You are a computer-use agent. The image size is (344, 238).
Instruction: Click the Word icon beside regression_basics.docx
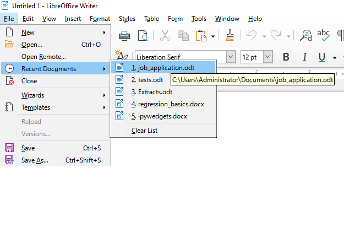tap(119, 104)
